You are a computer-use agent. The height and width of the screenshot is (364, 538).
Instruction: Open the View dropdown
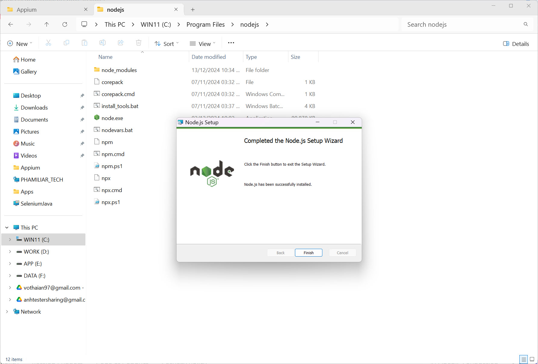(x=202, y=44)
